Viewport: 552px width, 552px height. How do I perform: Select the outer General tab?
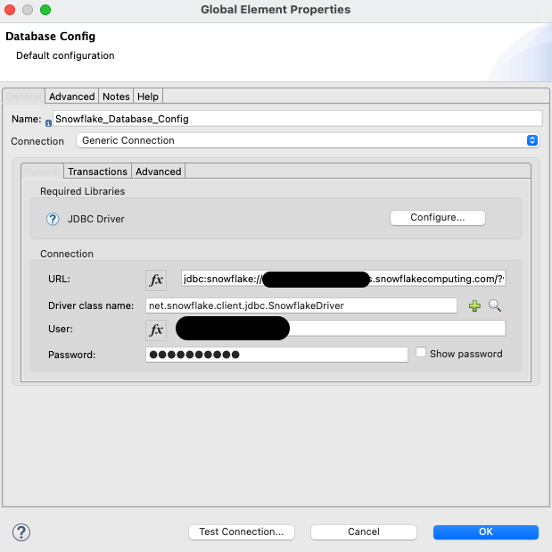pyautogui.click(x=23, y=96)
